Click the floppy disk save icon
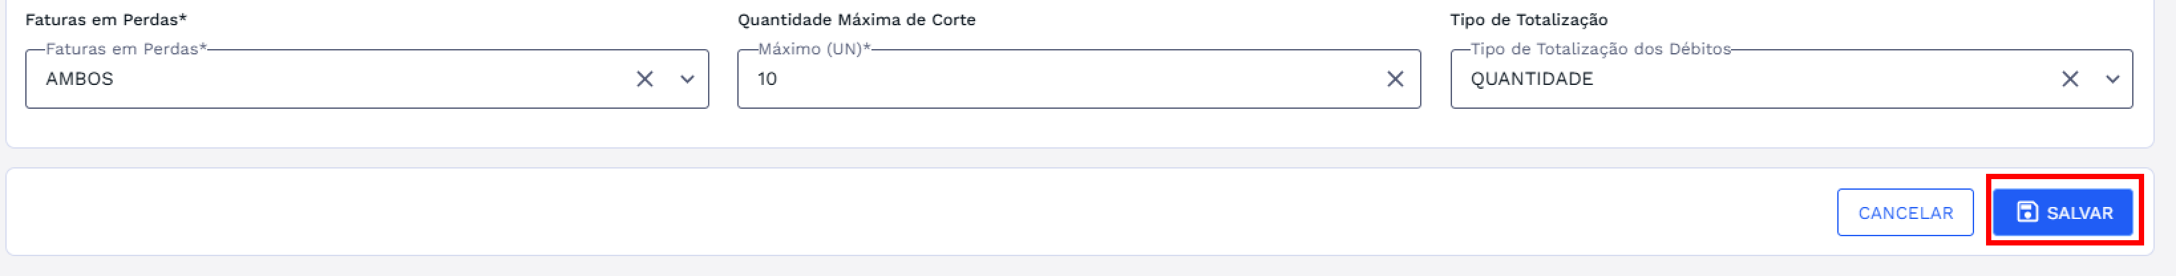2176x276 pixels. 2027,212
